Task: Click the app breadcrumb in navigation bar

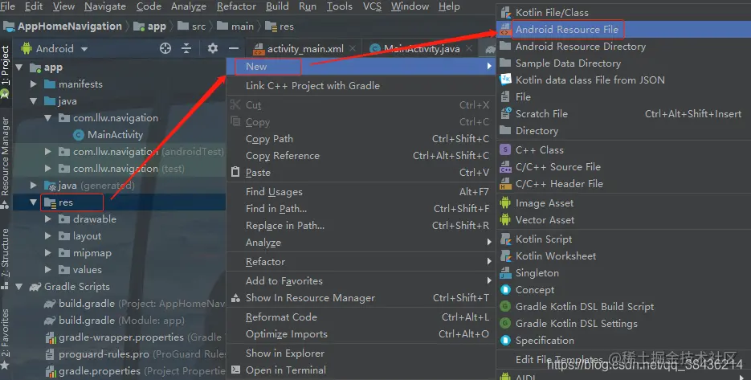Action: (150, 27)
